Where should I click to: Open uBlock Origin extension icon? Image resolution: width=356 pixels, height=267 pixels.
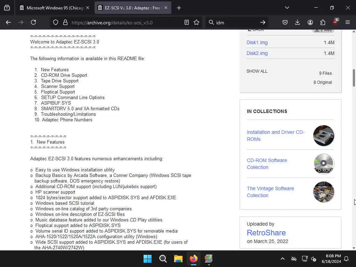pos(335,22)
